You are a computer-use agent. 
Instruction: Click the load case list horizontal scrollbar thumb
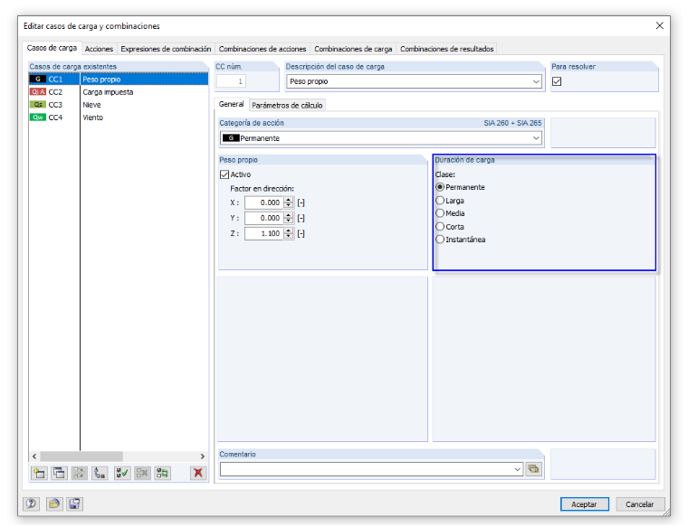[81, 456]
